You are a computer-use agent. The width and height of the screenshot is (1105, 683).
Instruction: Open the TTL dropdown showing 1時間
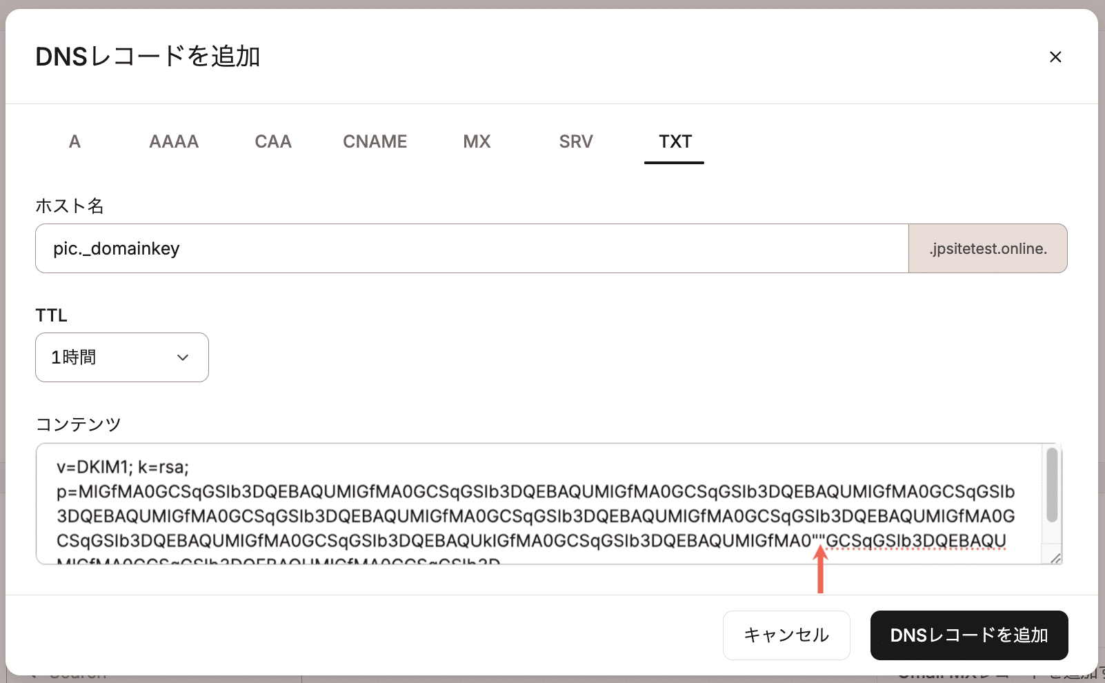click(x=121, y=357)
